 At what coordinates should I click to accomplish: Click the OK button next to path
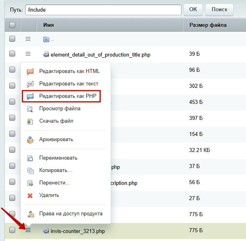click(193, 10)
